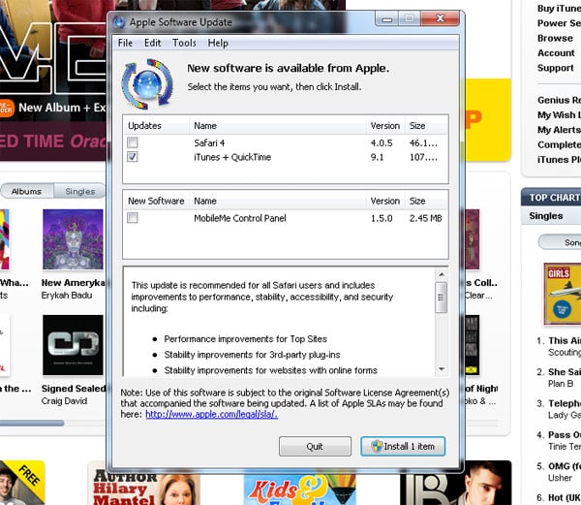Open Power Search link in iTunes sidebar

click(559, 23)
